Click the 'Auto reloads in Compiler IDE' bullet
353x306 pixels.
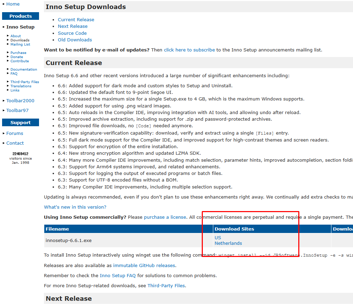[179, 113]
